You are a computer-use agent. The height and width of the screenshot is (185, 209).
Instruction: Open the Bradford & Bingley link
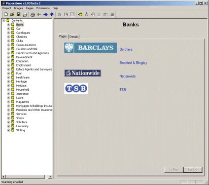point(133,63)
